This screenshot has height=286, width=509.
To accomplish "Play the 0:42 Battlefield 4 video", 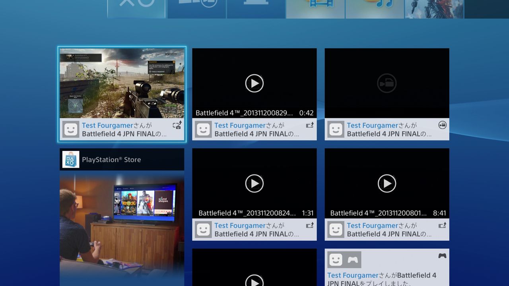I will (254, 83).
